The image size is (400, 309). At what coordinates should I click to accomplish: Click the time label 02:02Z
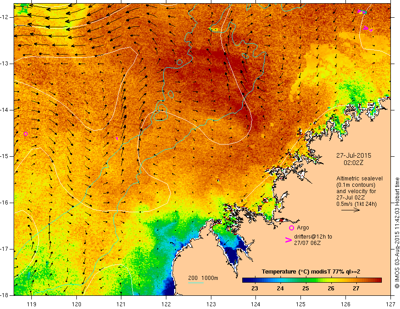coord(353,163)
